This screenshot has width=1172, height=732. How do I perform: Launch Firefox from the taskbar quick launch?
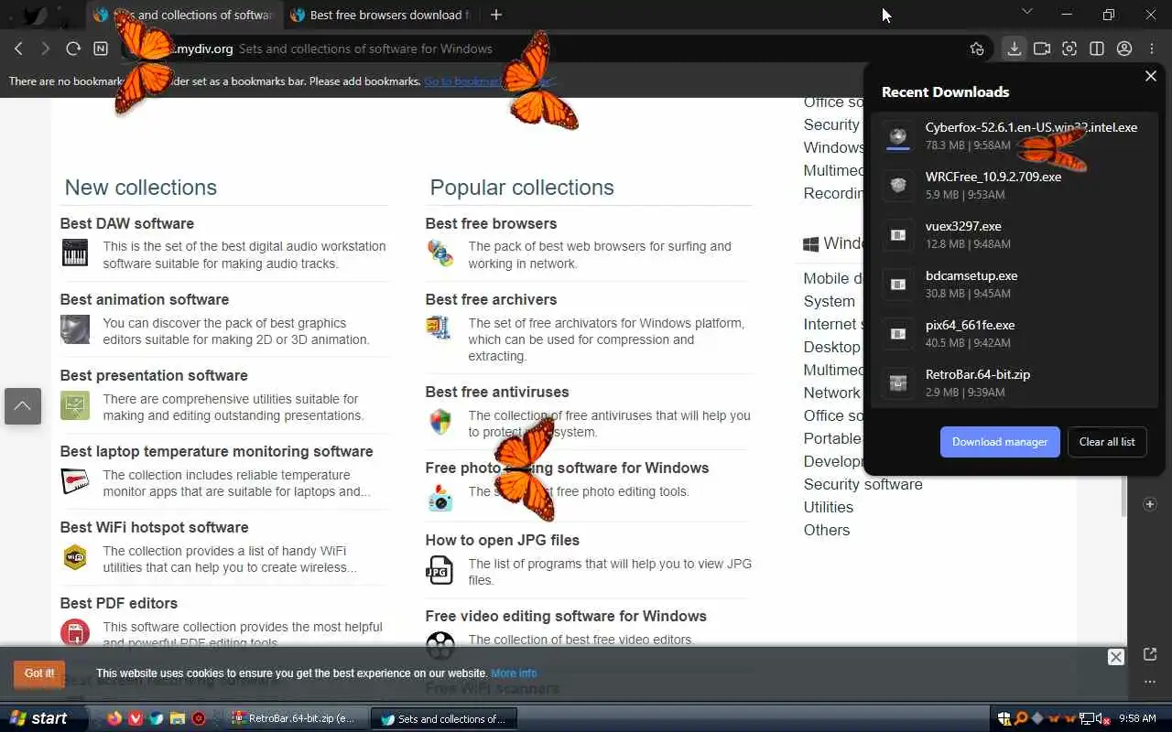(x=114, y=719)
